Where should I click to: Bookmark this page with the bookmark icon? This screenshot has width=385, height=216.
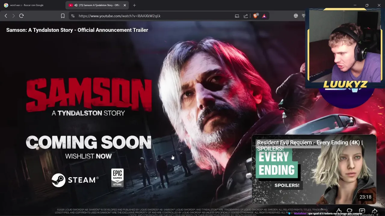point(63,16)
